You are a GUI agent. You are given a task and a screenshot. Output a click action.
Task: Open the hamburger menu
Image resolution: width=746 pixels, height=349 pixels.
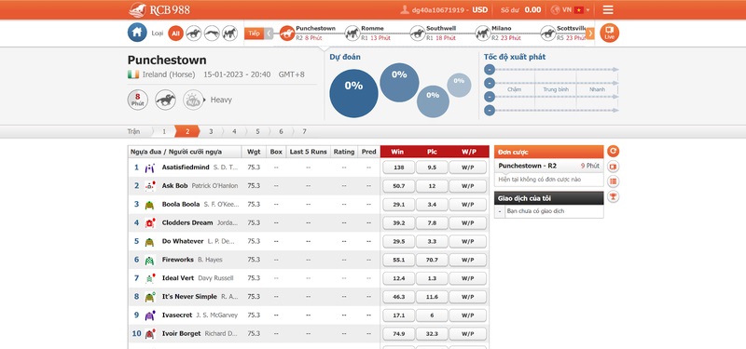tap(608, 10)
